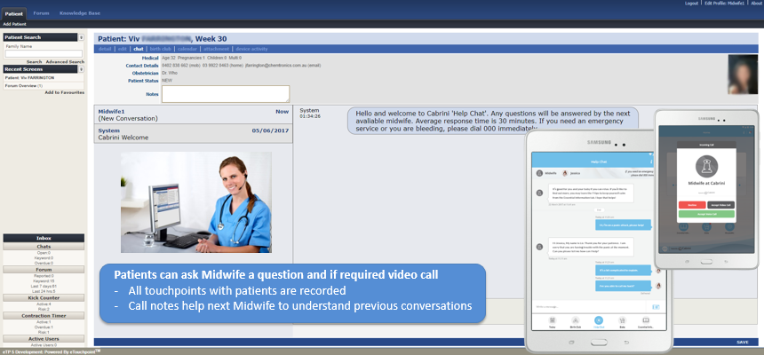
Task: Click the Family Name search field
Action: tap(44, 54)
